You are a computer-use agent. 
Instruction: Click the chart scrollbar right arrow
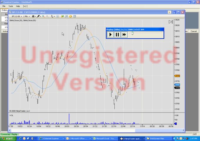(183, 130)
